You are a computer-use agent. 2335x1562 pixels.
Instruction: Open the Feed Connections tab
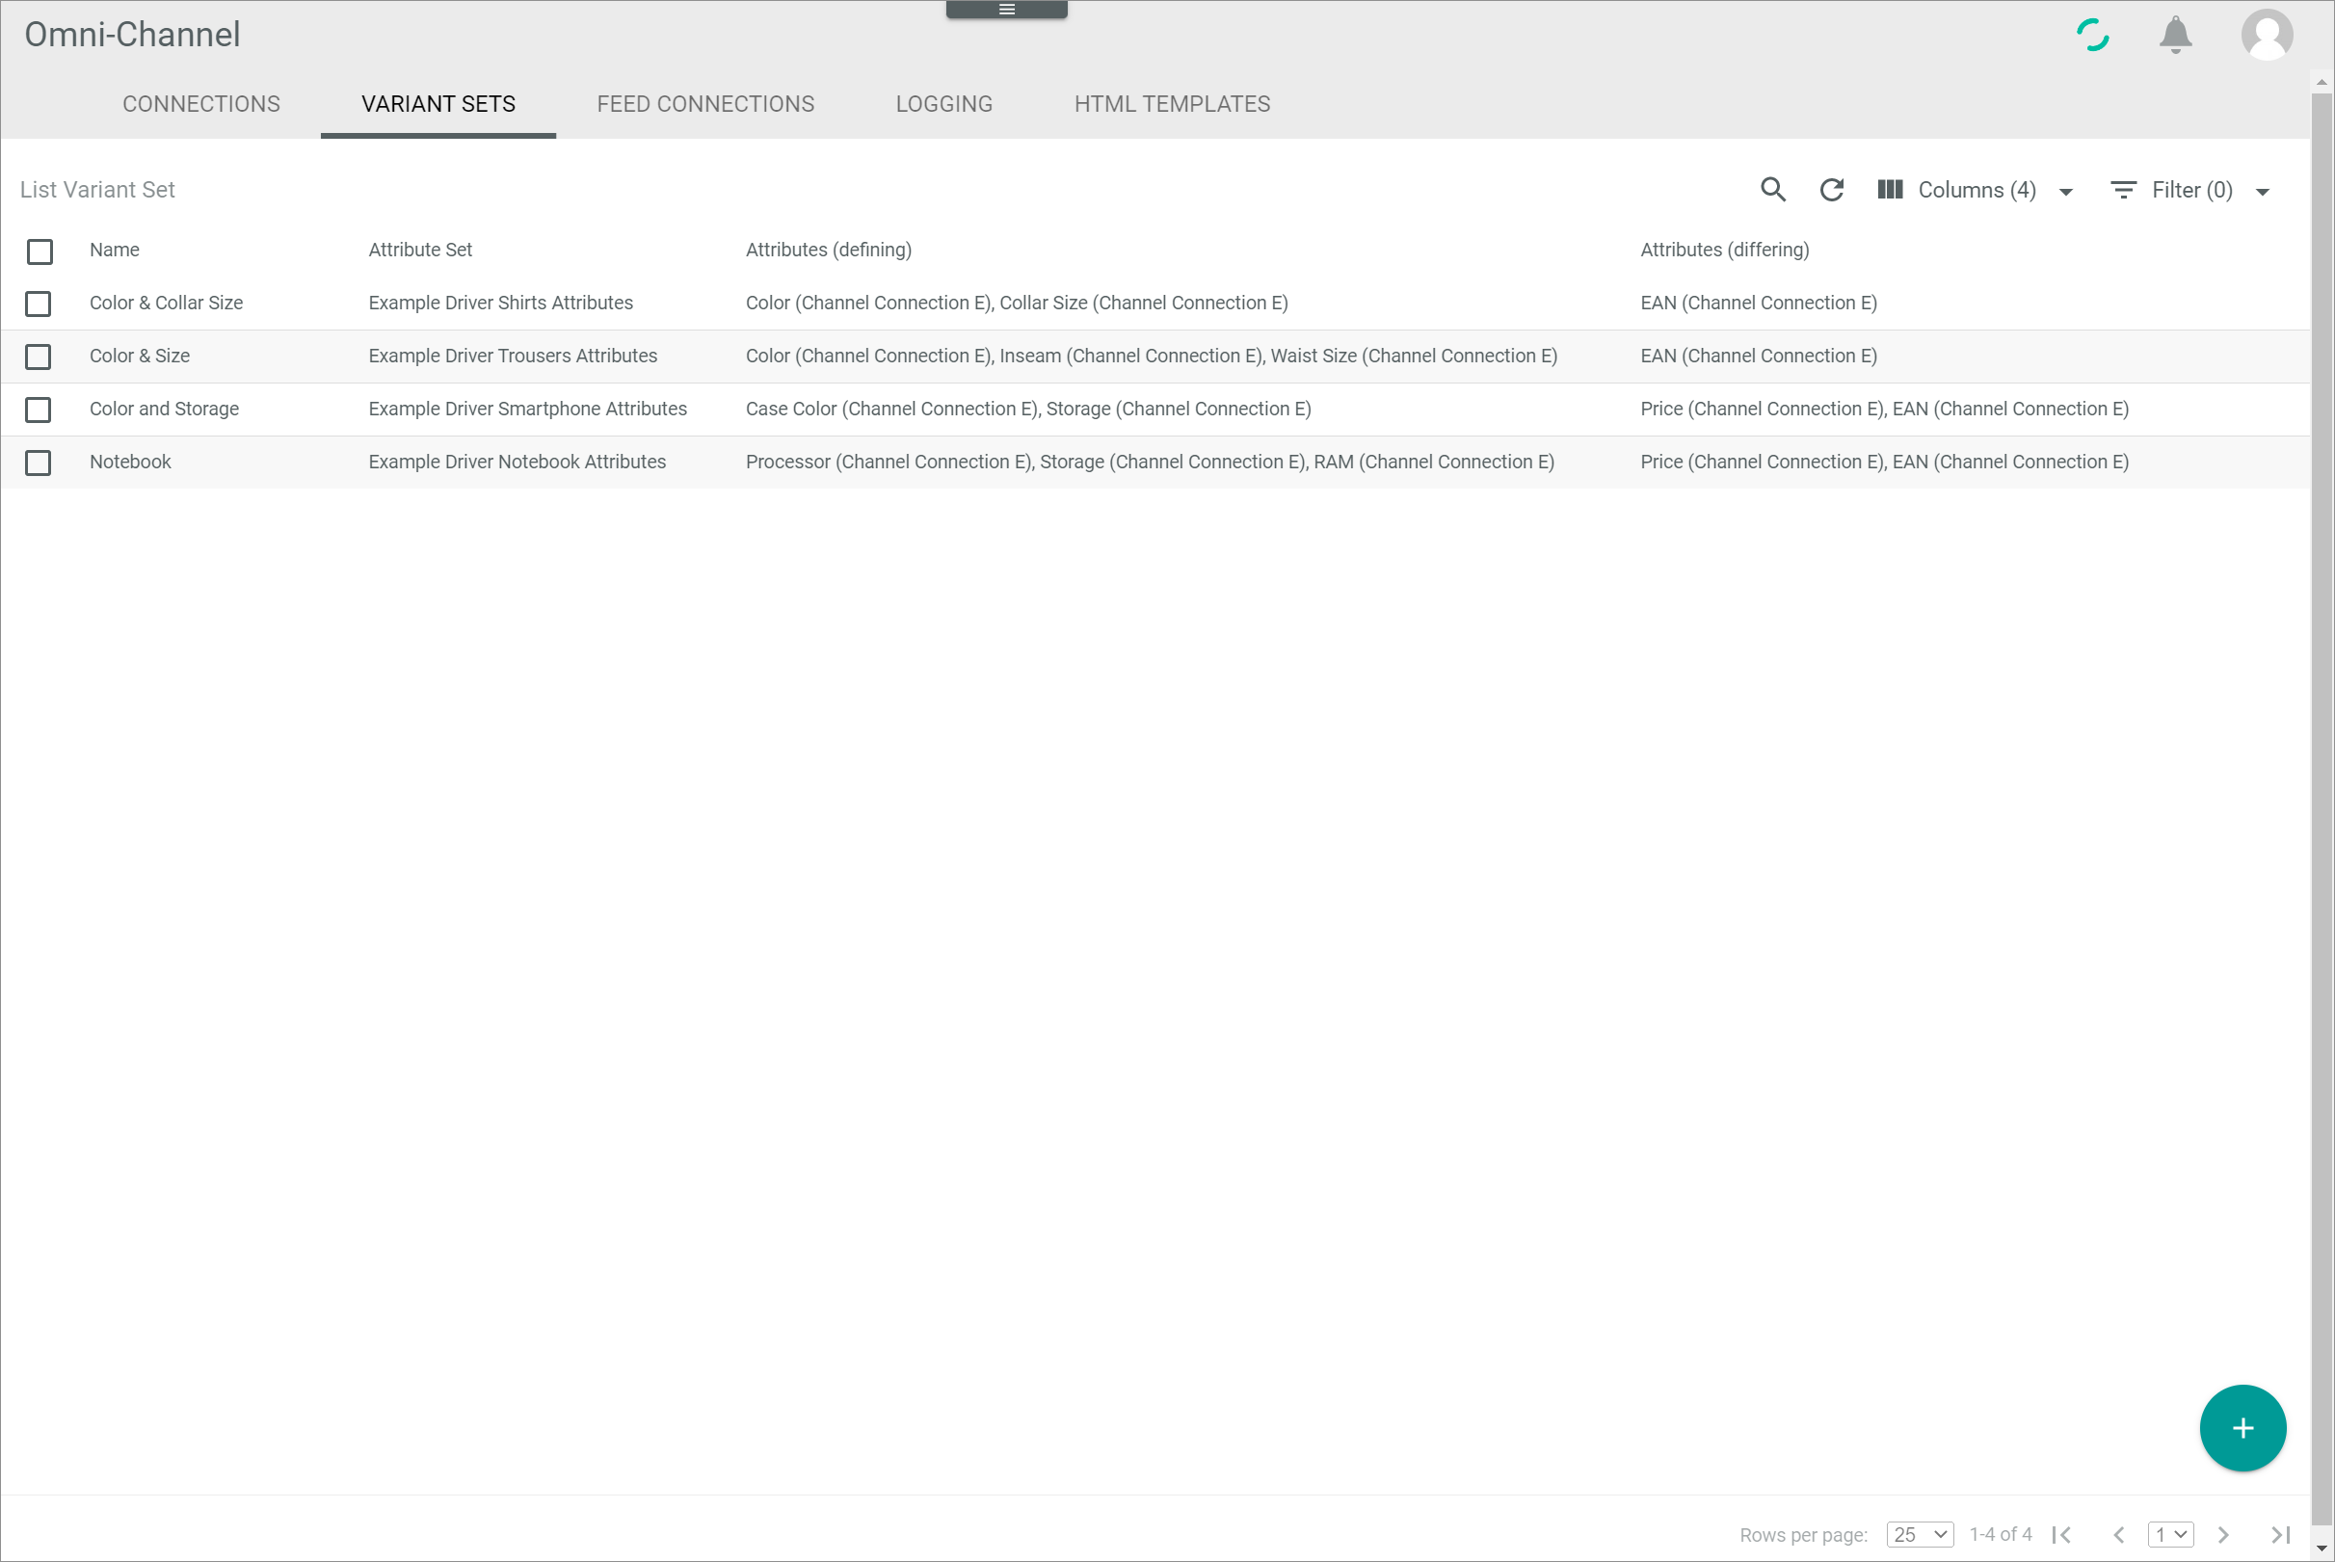point(705,104)
